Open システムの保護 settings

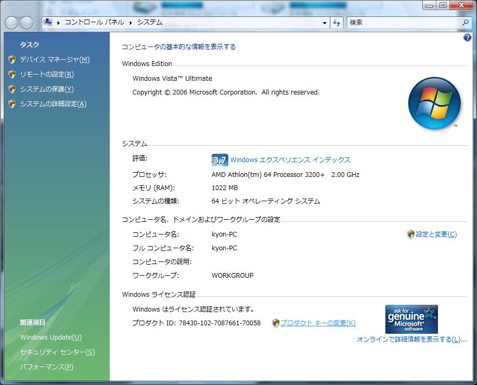[x=47, y=89]
